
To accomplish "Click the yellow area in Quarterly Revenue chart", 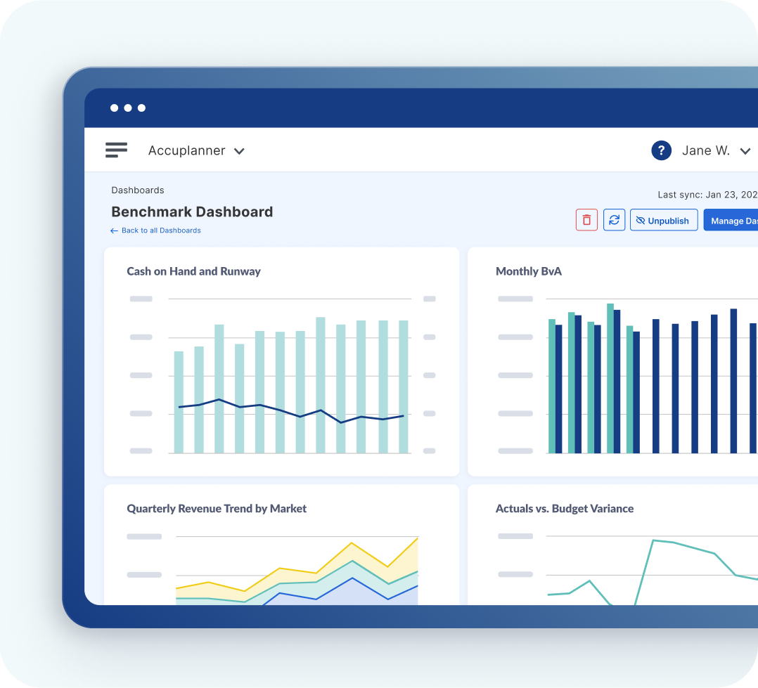I will [352, 552].
